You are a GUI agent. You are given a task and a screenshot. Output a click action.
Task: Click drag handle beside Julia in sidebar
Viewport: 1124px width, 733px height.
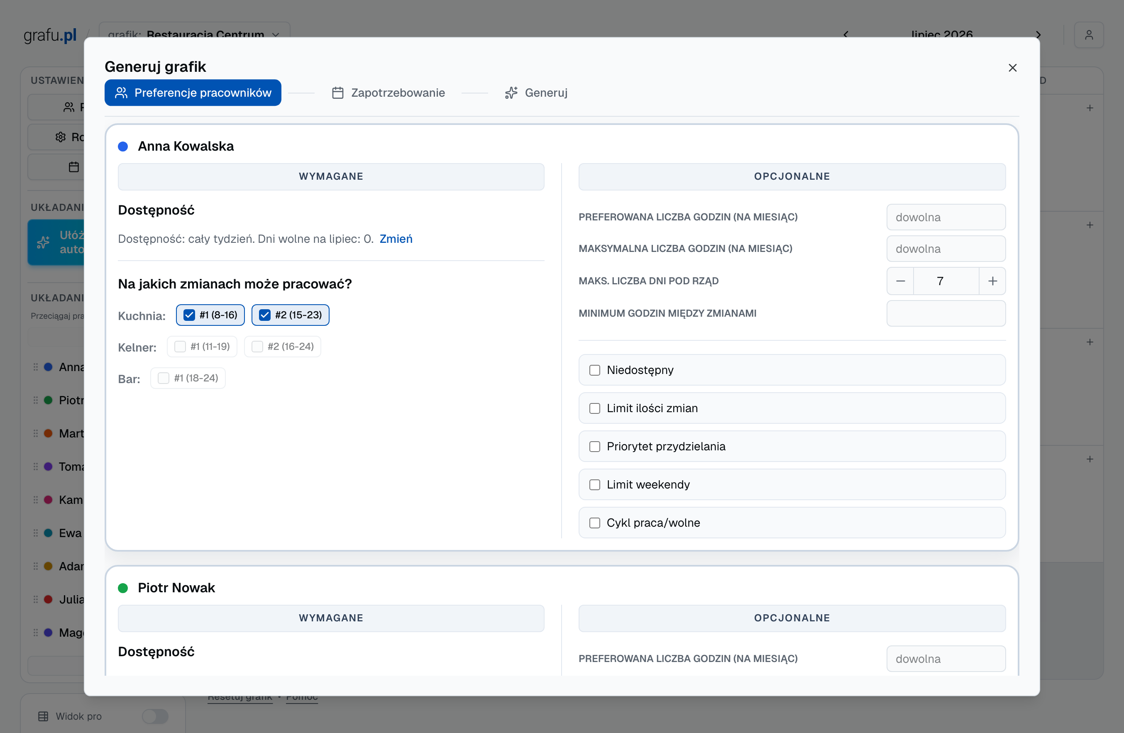pyautogui.click(x=35, y=599)
